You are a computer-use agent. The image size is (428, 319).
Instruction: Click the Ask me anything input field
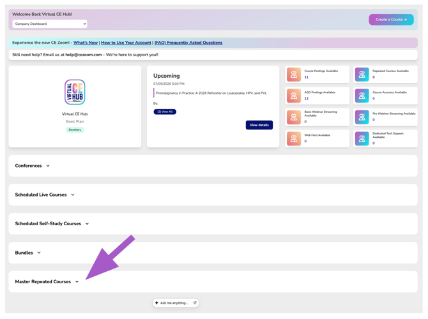tap(176, 303)
